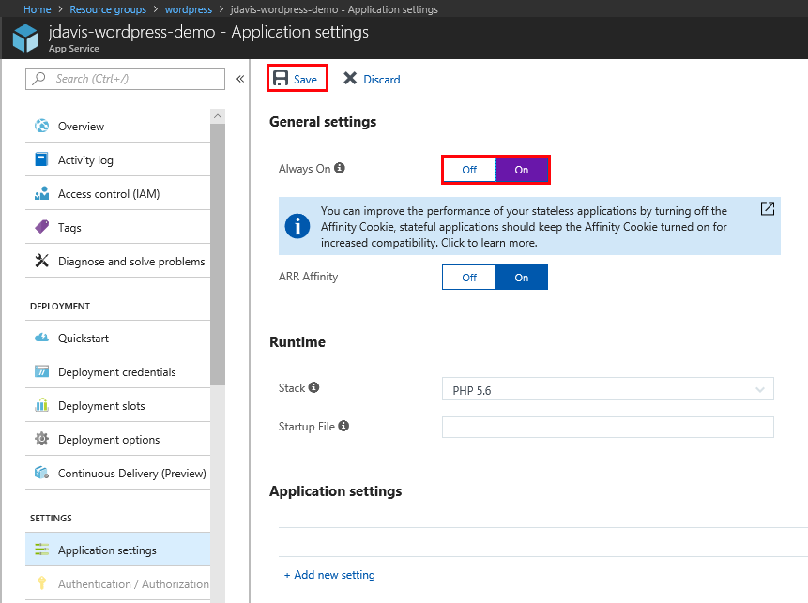Open the Stack PHP 5.6 dropdown

pos(607,389)
